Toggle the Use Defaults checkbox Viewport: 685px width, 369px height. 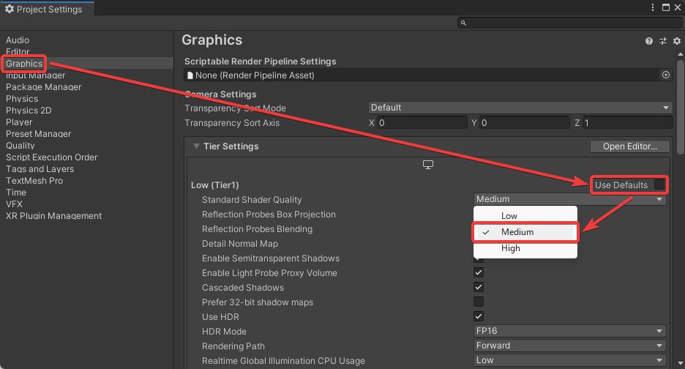coord(659,184)
